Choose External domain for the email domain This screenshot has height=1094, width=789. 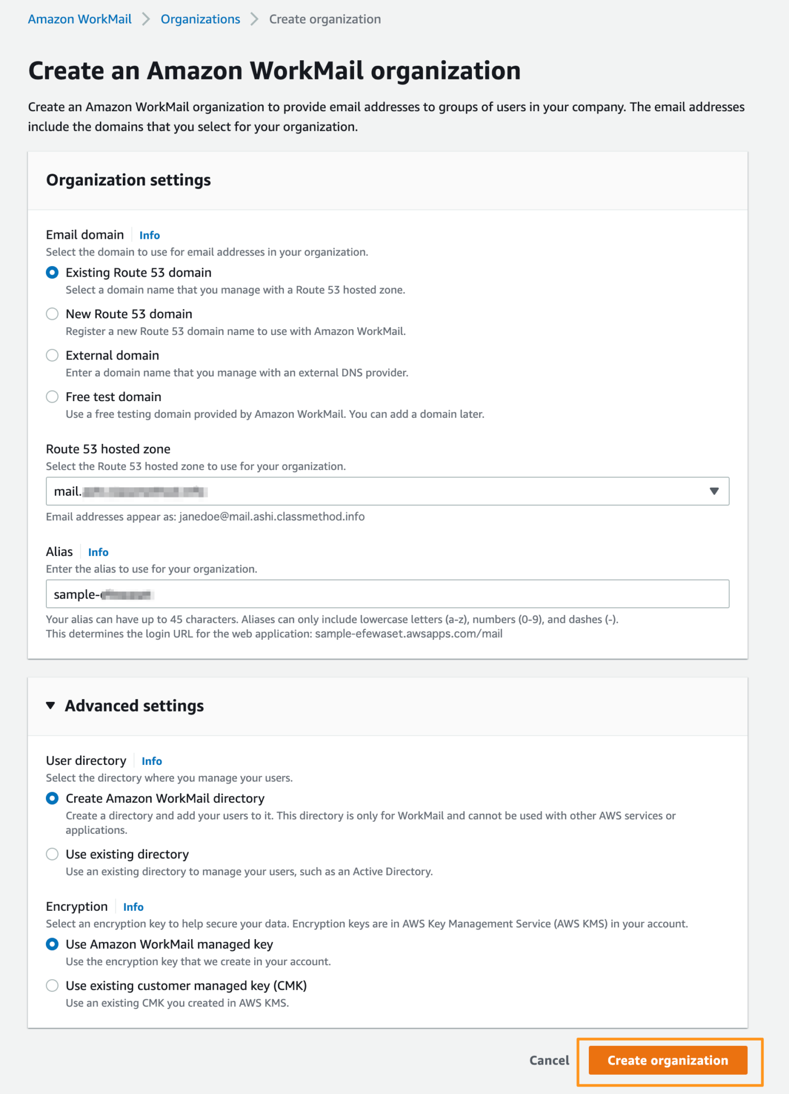pos(52,355)
